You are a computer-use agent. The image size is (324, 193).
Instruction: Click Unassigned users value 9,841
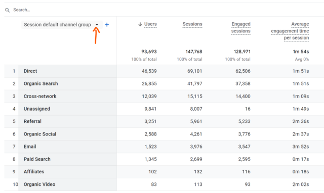coord(150,109)
